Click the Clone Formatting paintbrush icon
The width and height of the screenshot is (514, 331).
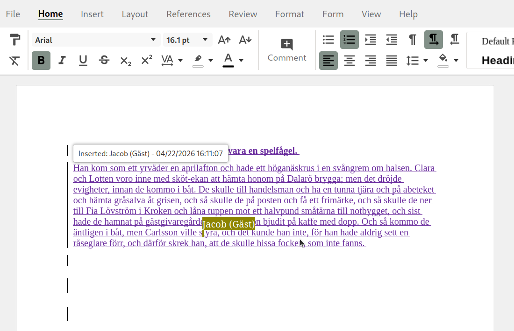click(x=15, y=40)
